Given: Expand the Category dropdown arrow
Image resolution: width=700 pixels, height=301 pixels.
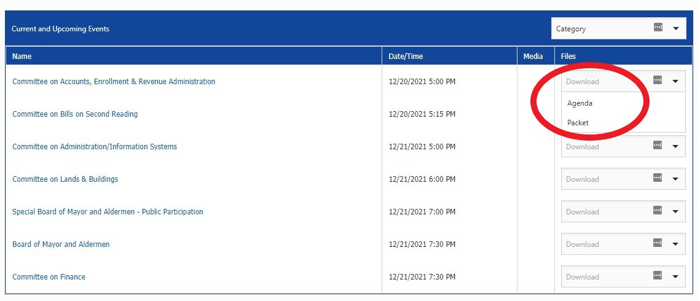Looking at the screenshot, I should (x=675, y=28).
